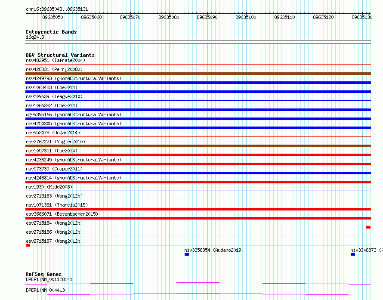Image resolution: width=383 pixels, height=300 pixels.
Task: Click ruler position 89635080
Action: tap(169, 17)
